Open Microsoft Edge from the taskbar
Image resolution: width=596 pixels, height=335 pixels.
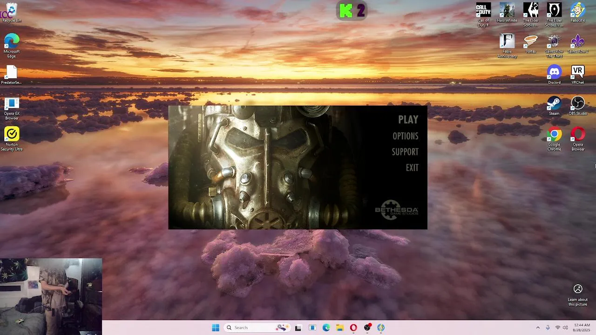click(x=326, y=328)
